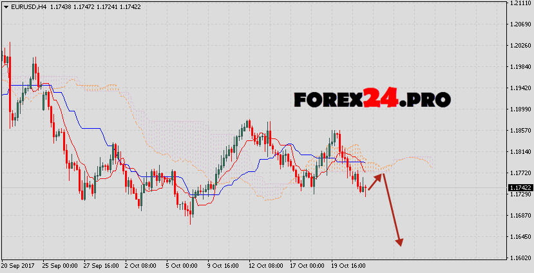This screenshot has width=534, height=273.
Task: Click the triangle arrow beside EURUSD,H4
Action: (5, 6)
